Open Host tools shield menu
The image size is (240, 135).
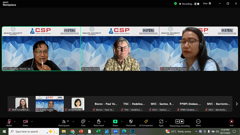coord(131,123)
